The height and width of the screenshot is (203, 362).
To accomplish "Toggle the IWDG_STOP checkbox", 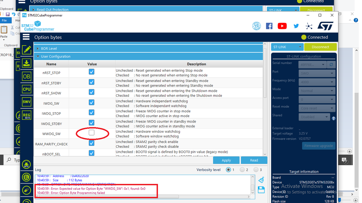I will pos(91,112).
